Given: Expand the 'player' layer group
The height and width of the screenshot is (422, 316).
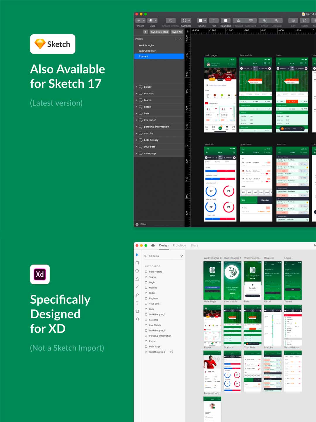Looking at the screenshot, I should 136,87.
